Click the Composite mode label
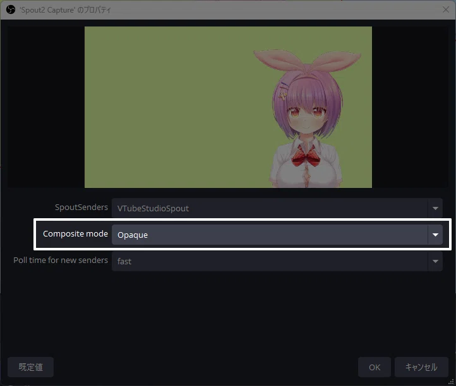The image size is (456, 386). click(x=75, y=234)
